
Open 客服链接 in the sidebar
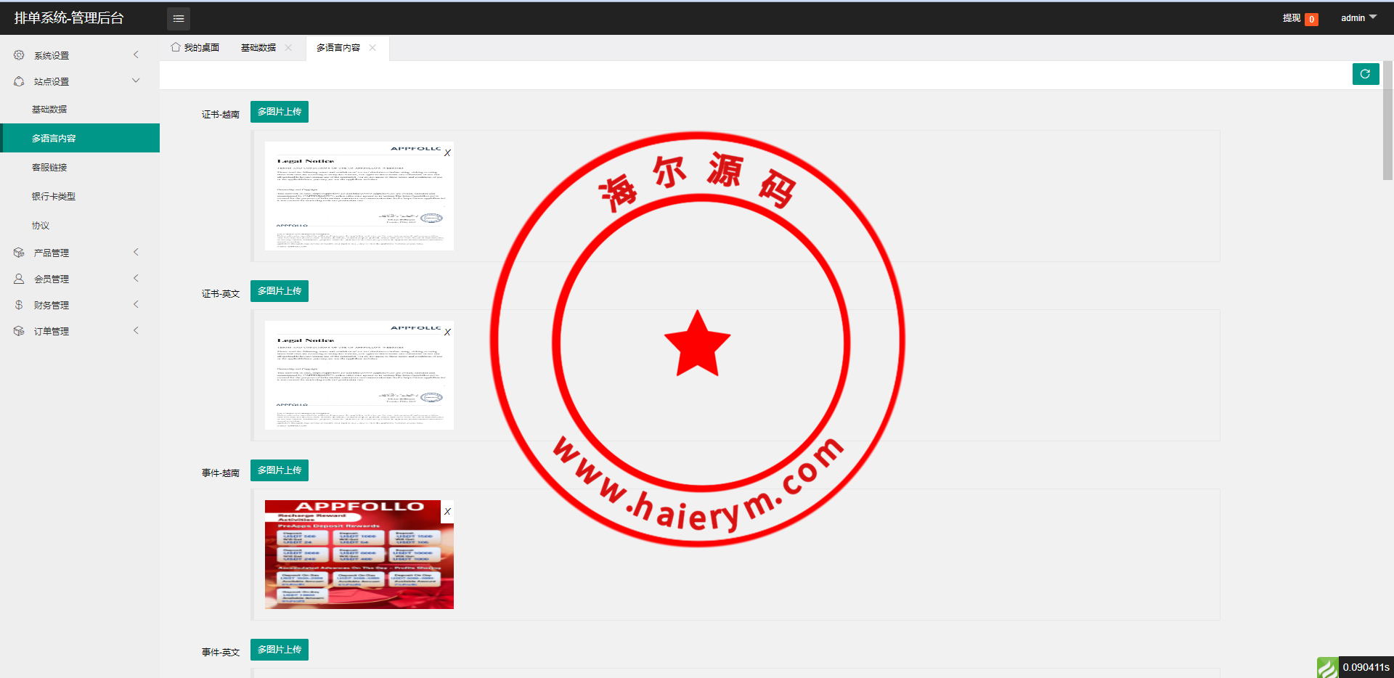tap(49, 167)
